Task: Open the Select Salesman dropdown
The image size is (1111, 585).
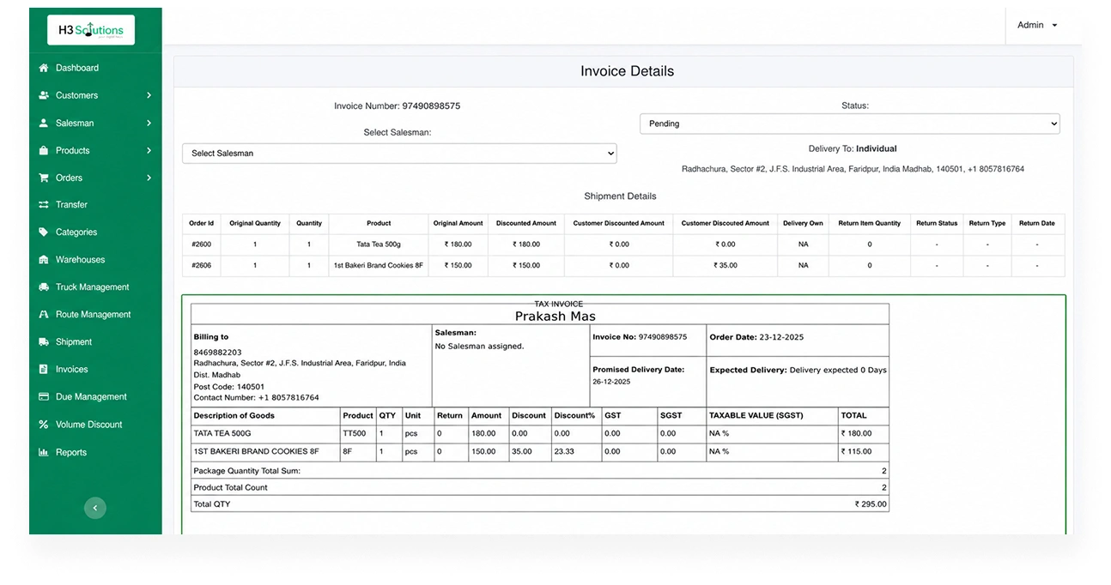Action: [399, 154]
